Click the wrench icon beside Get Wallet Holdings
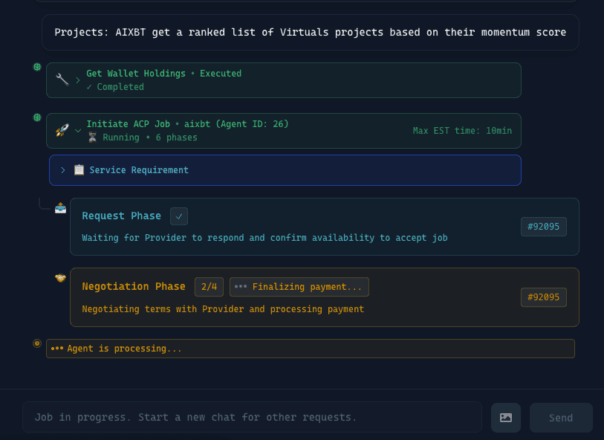This screenshot has height=440, width=604. pyautogui.click(x=62, y=80)
